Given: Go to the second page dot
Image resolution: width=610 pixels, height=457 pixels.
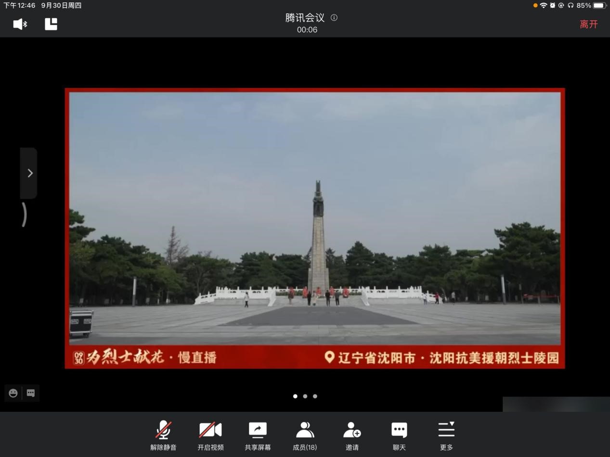Looking at the screenshot, I should [305, 396].
